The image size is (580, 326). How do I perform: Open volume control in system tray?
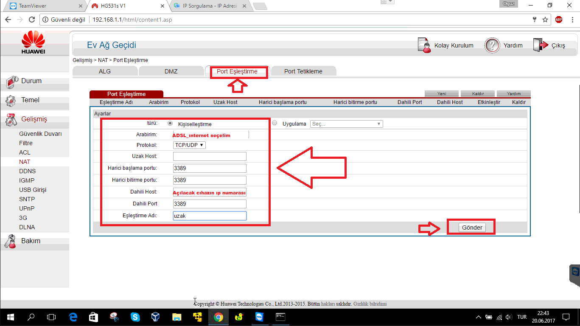coord(509,317)
